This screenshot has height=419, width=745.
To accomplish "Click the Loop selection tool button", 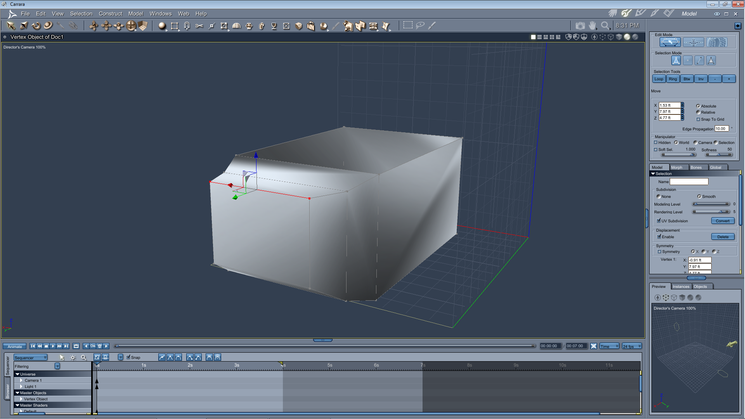I will 658,79.
